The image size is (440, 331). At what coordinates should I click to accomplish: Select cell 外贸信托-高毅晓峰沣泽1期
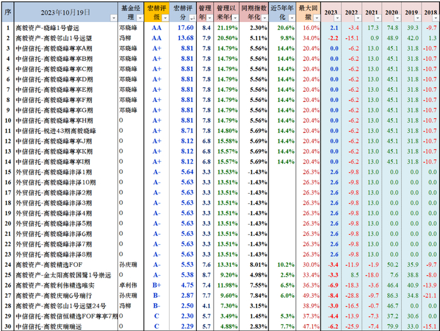click(66, 172)
